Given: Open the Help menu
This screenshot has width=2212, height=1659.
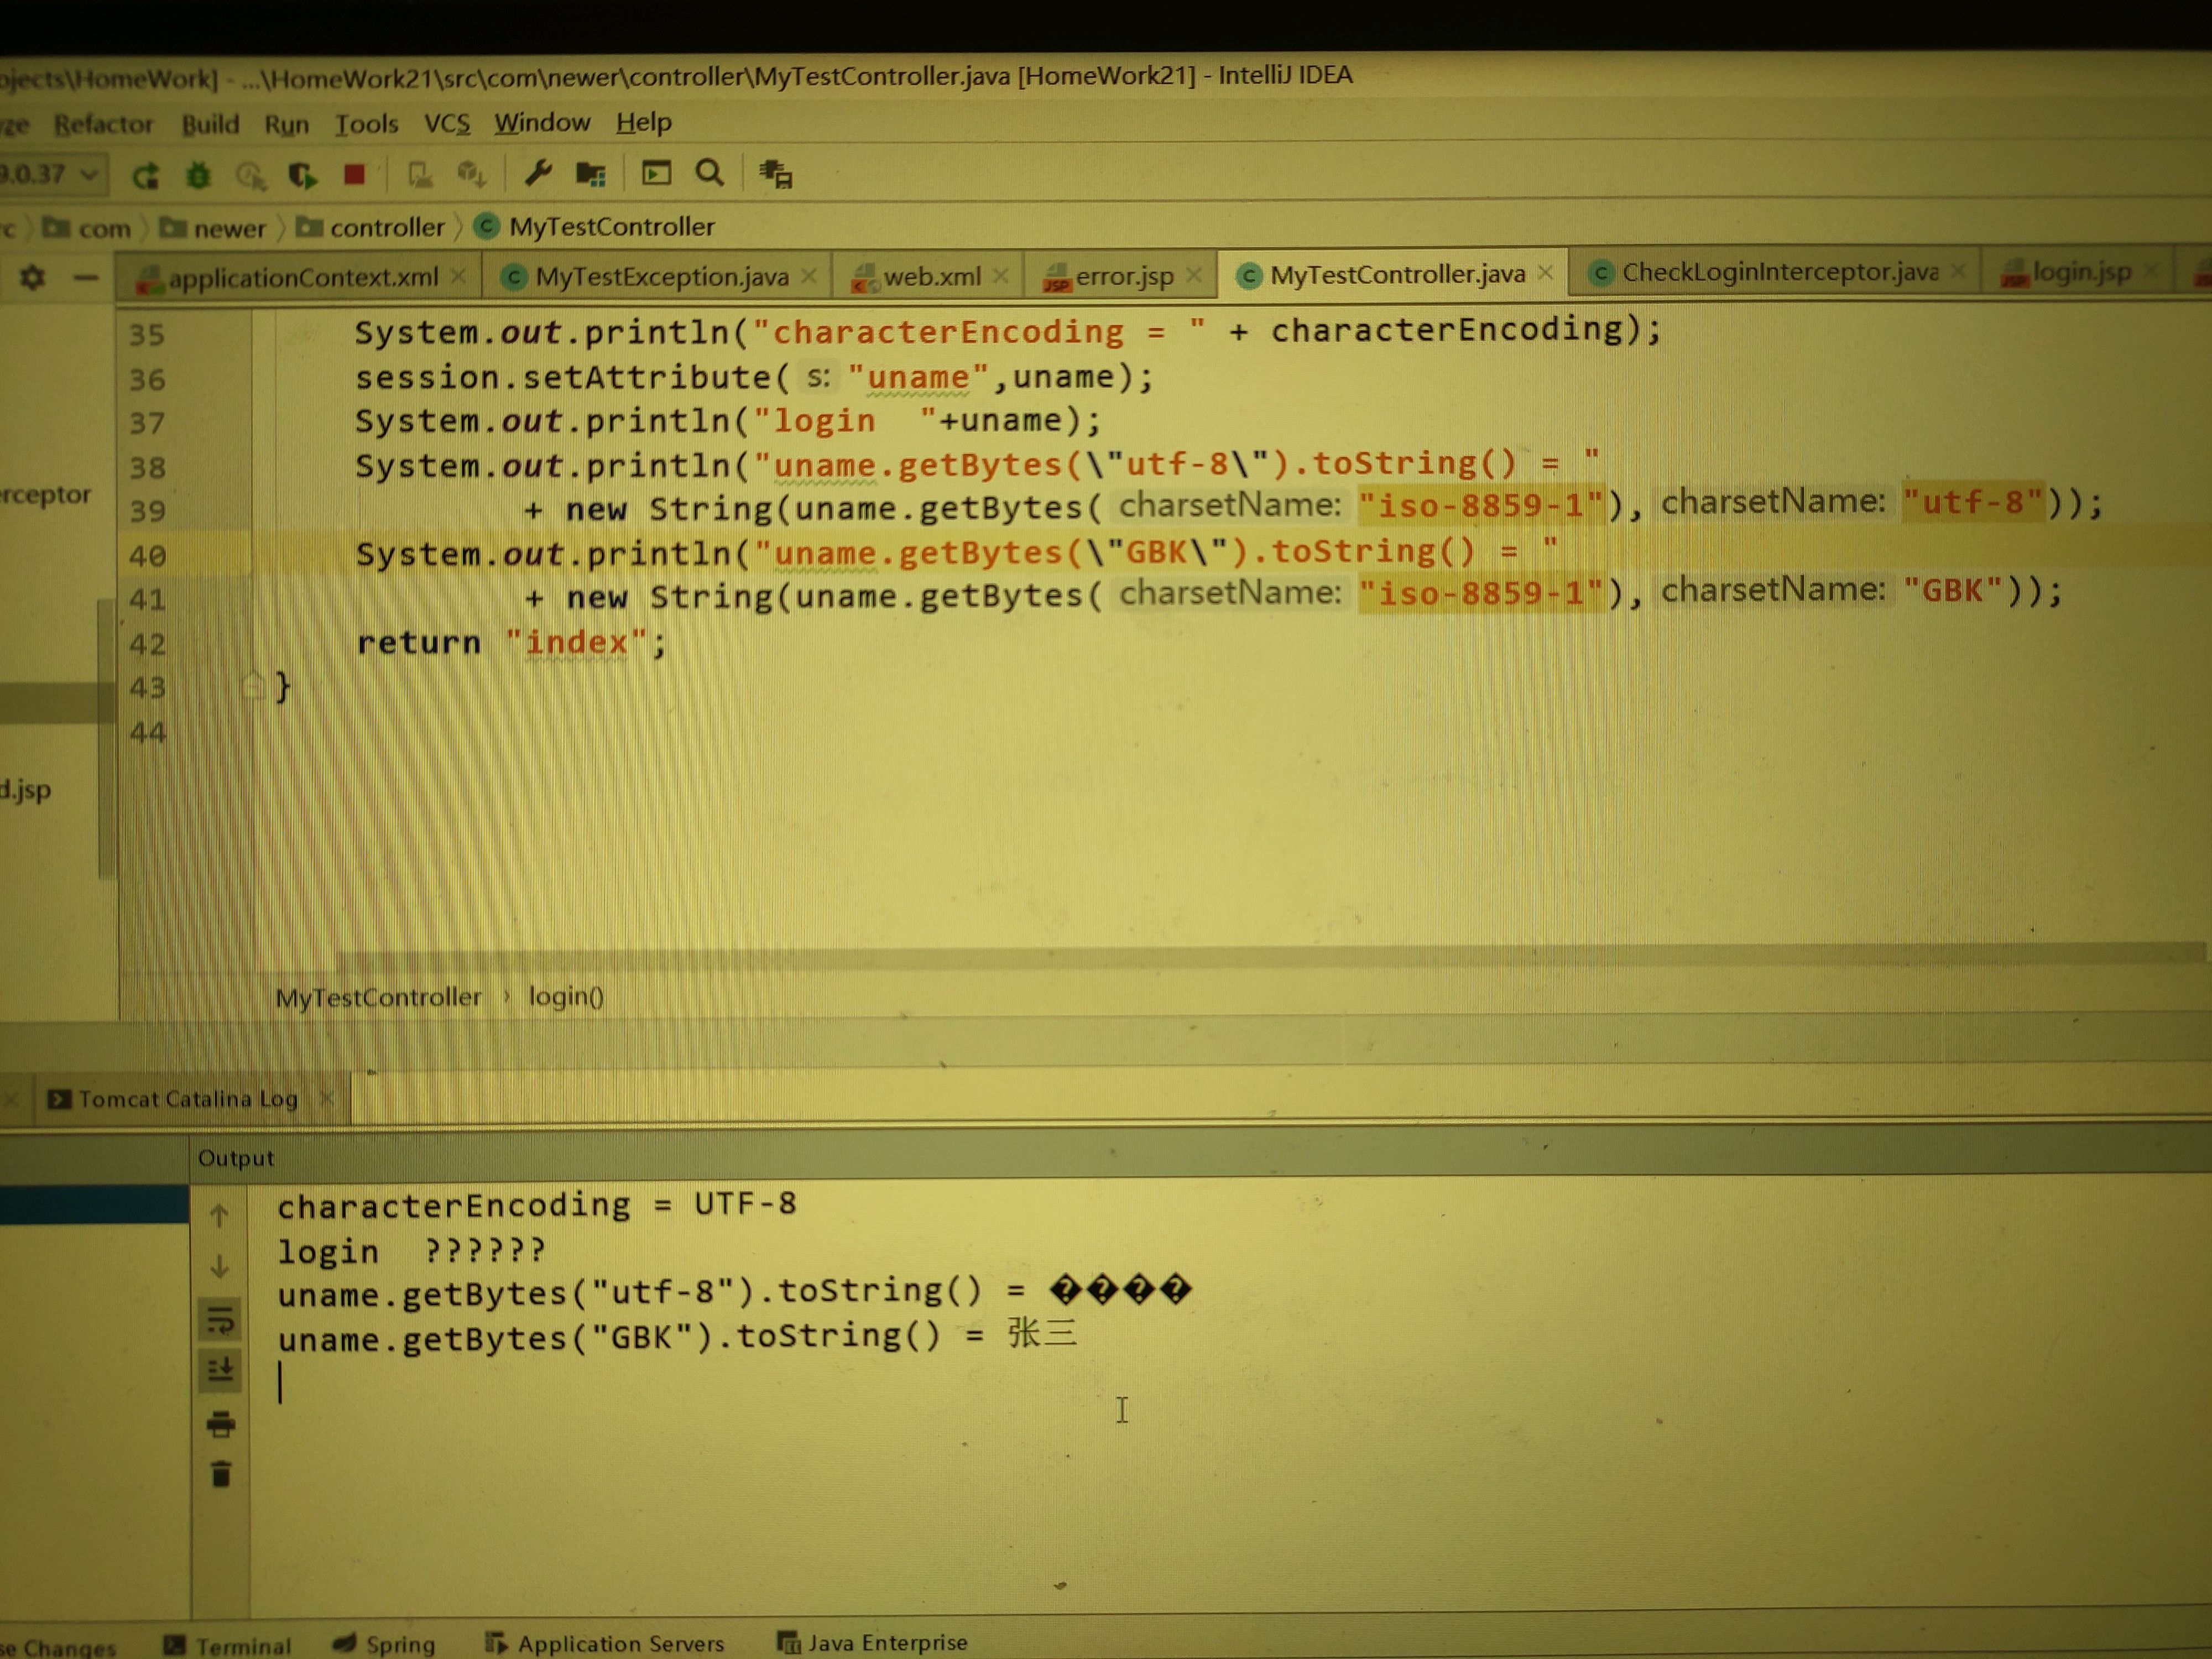Looking at the screenshot, I should pos(644,122).
